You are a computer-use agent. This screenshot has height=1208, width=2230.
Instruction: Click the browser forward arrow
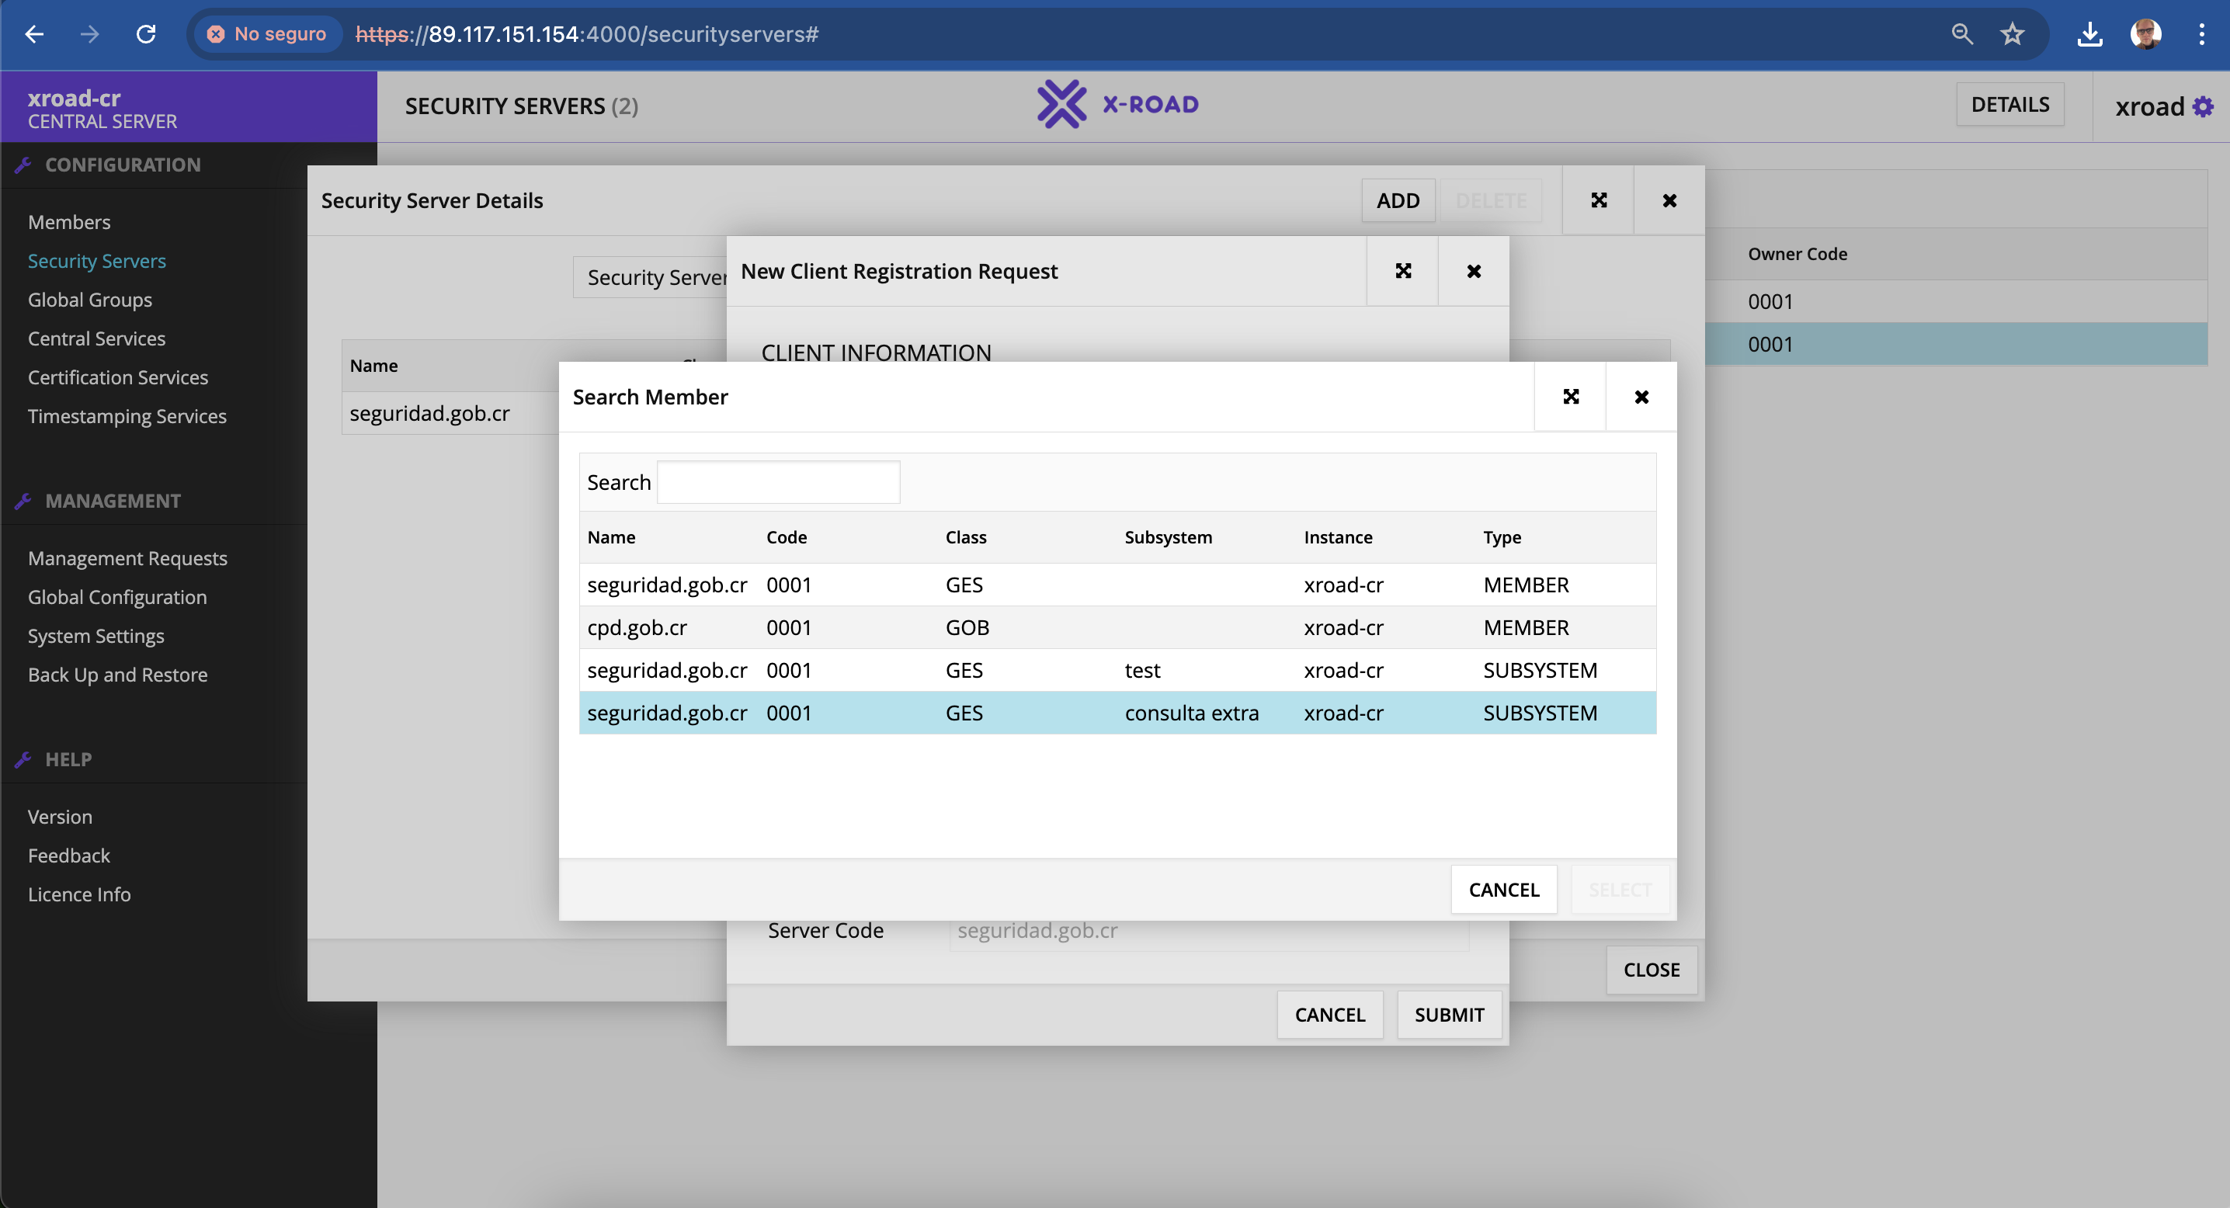[89, 33]
